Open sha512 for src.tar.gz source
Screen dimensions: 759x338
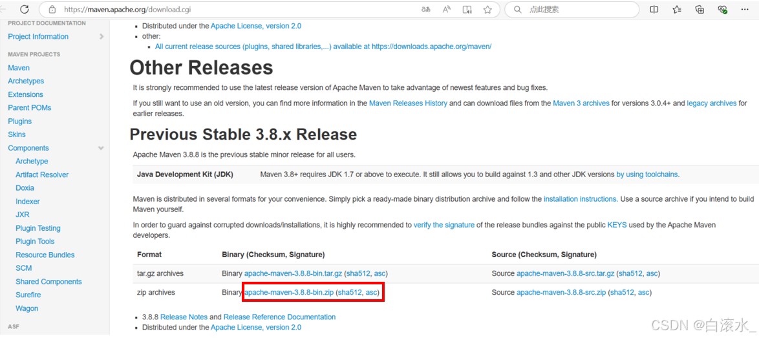(631, 273)
